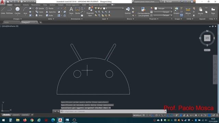Viewport: 219px width, 123px height.
Task: Toggle lineweight display in status bar
Action: tap(177, 115)
